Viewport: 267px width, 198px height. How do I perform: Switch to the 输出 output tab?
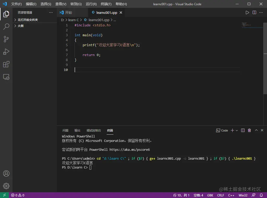[77, 130]
